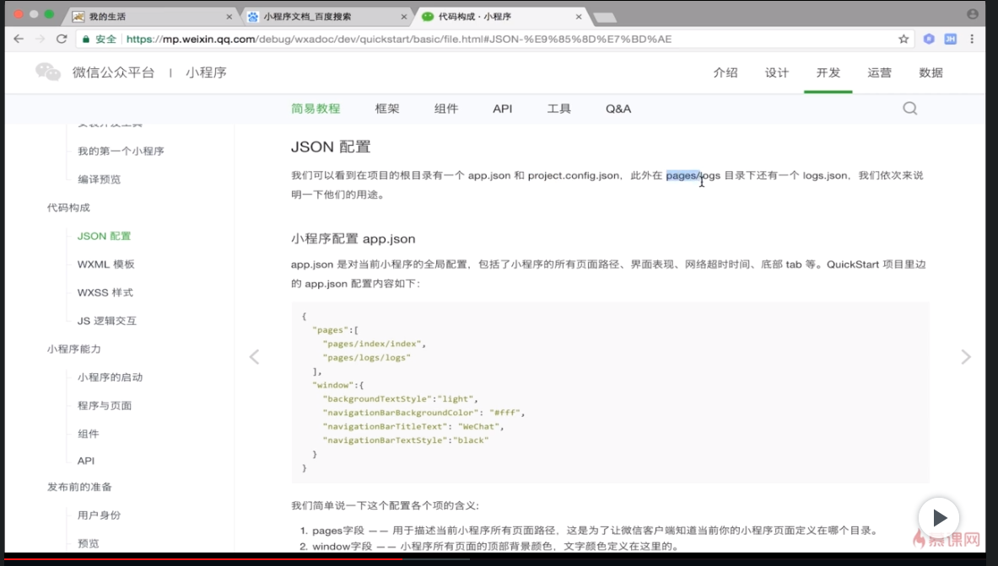Go to next page with right chevron
The height and width of the screenshot is (566, 998).
coord(966,357)
